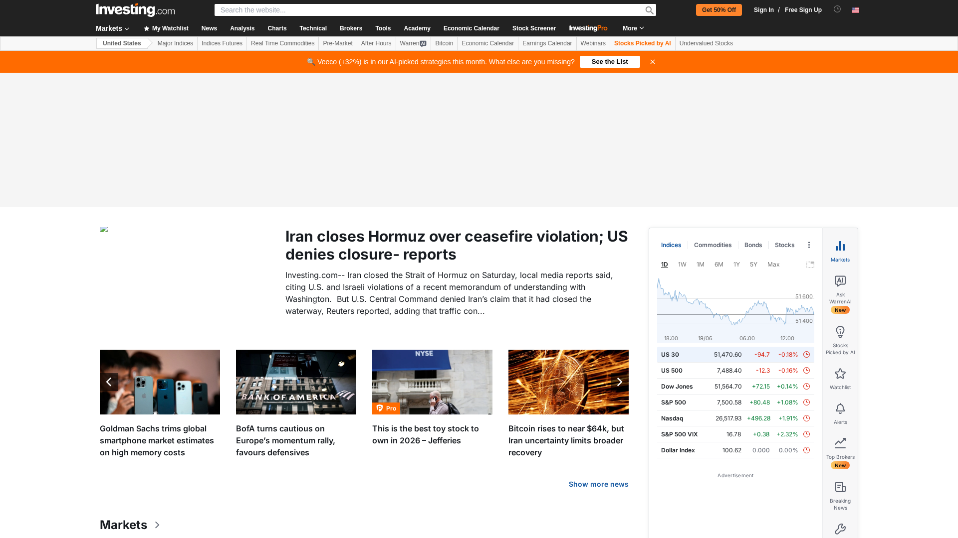958x538 pixels.
Task: Click the chart layout icon near Max
Action: (810, 265)
